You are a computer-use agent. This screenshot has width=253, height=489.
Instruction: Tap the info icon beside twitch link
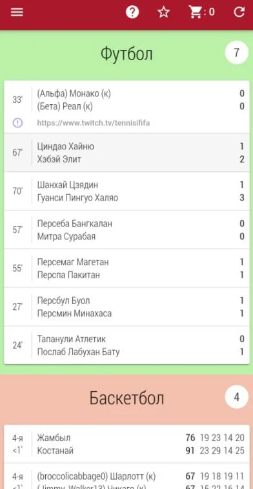point(17,123)
